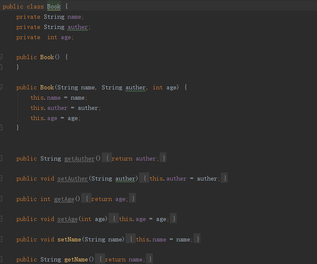Viewport: 317px width, 264px height.
Task: Click Book in the no-argument constructor
Action: (x=47, y=57)
